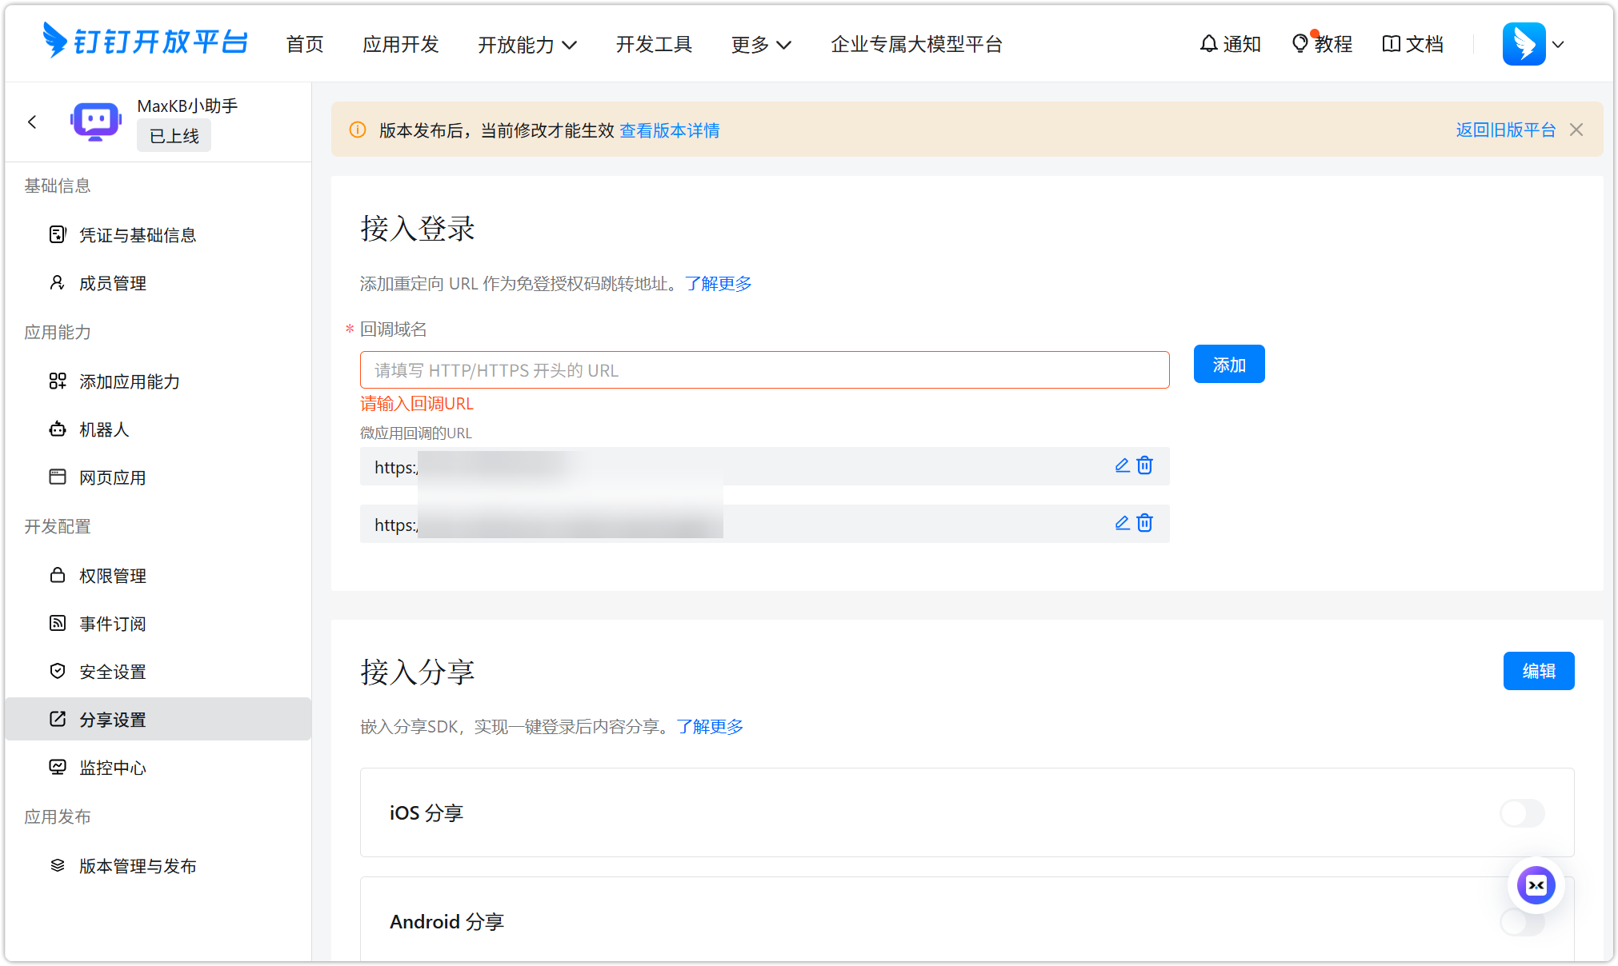Click the 添加 button
Screen dimensions: 1618x966
pyautogui.click(x=1228, y=364)
